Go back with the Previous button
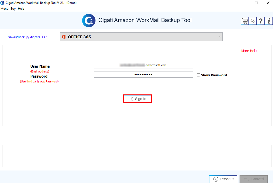 223,179
